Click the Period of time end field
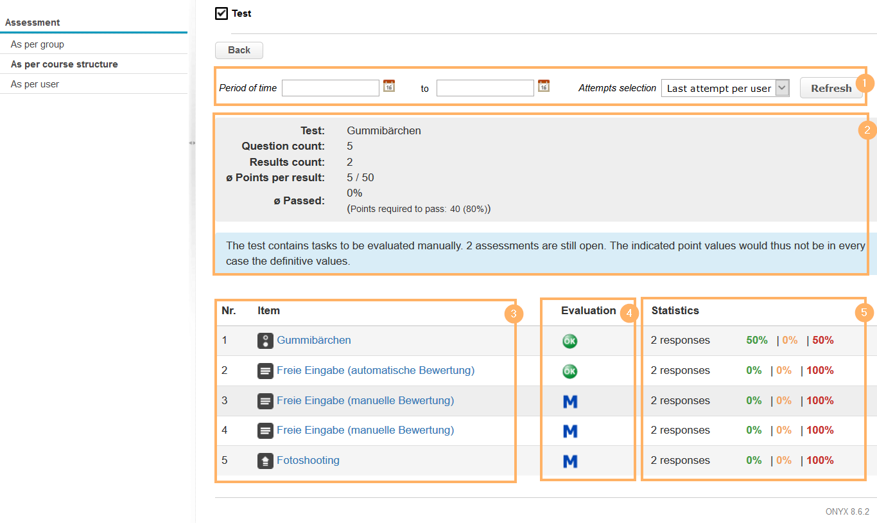 coord(485,88)
